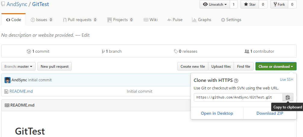
Task: Select the HTTPS clone URL field
Action: point(238,97)
